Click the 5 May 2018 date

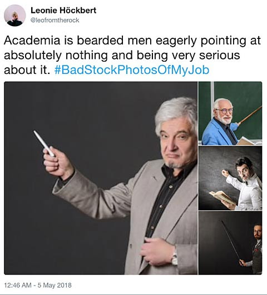[55, 285]
